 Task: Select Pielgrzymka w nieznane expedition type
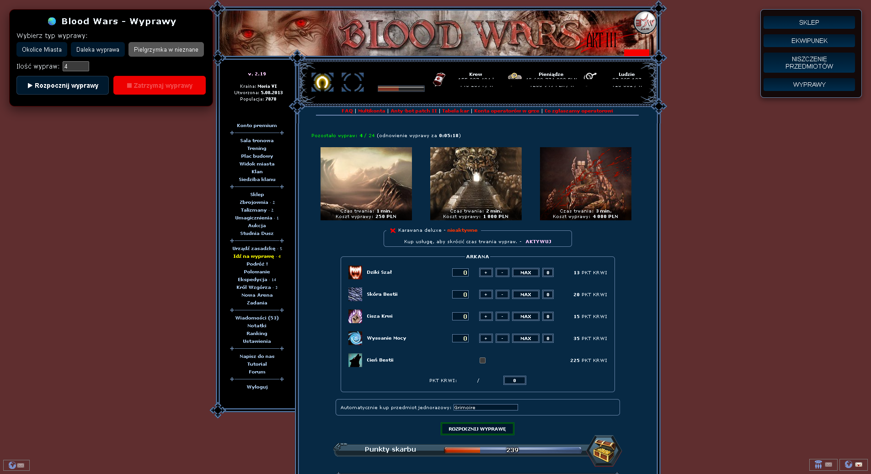tap(166, 49)
